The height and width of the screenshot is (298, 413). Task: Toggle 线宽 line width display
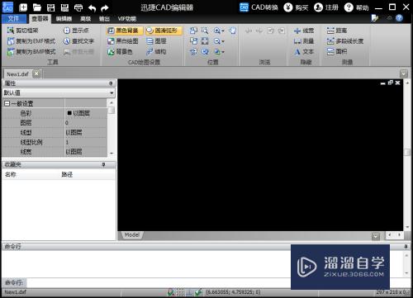304,31
